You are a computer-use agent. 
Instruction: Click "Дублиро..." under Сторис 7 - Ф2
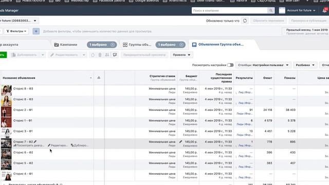point(80,145)
